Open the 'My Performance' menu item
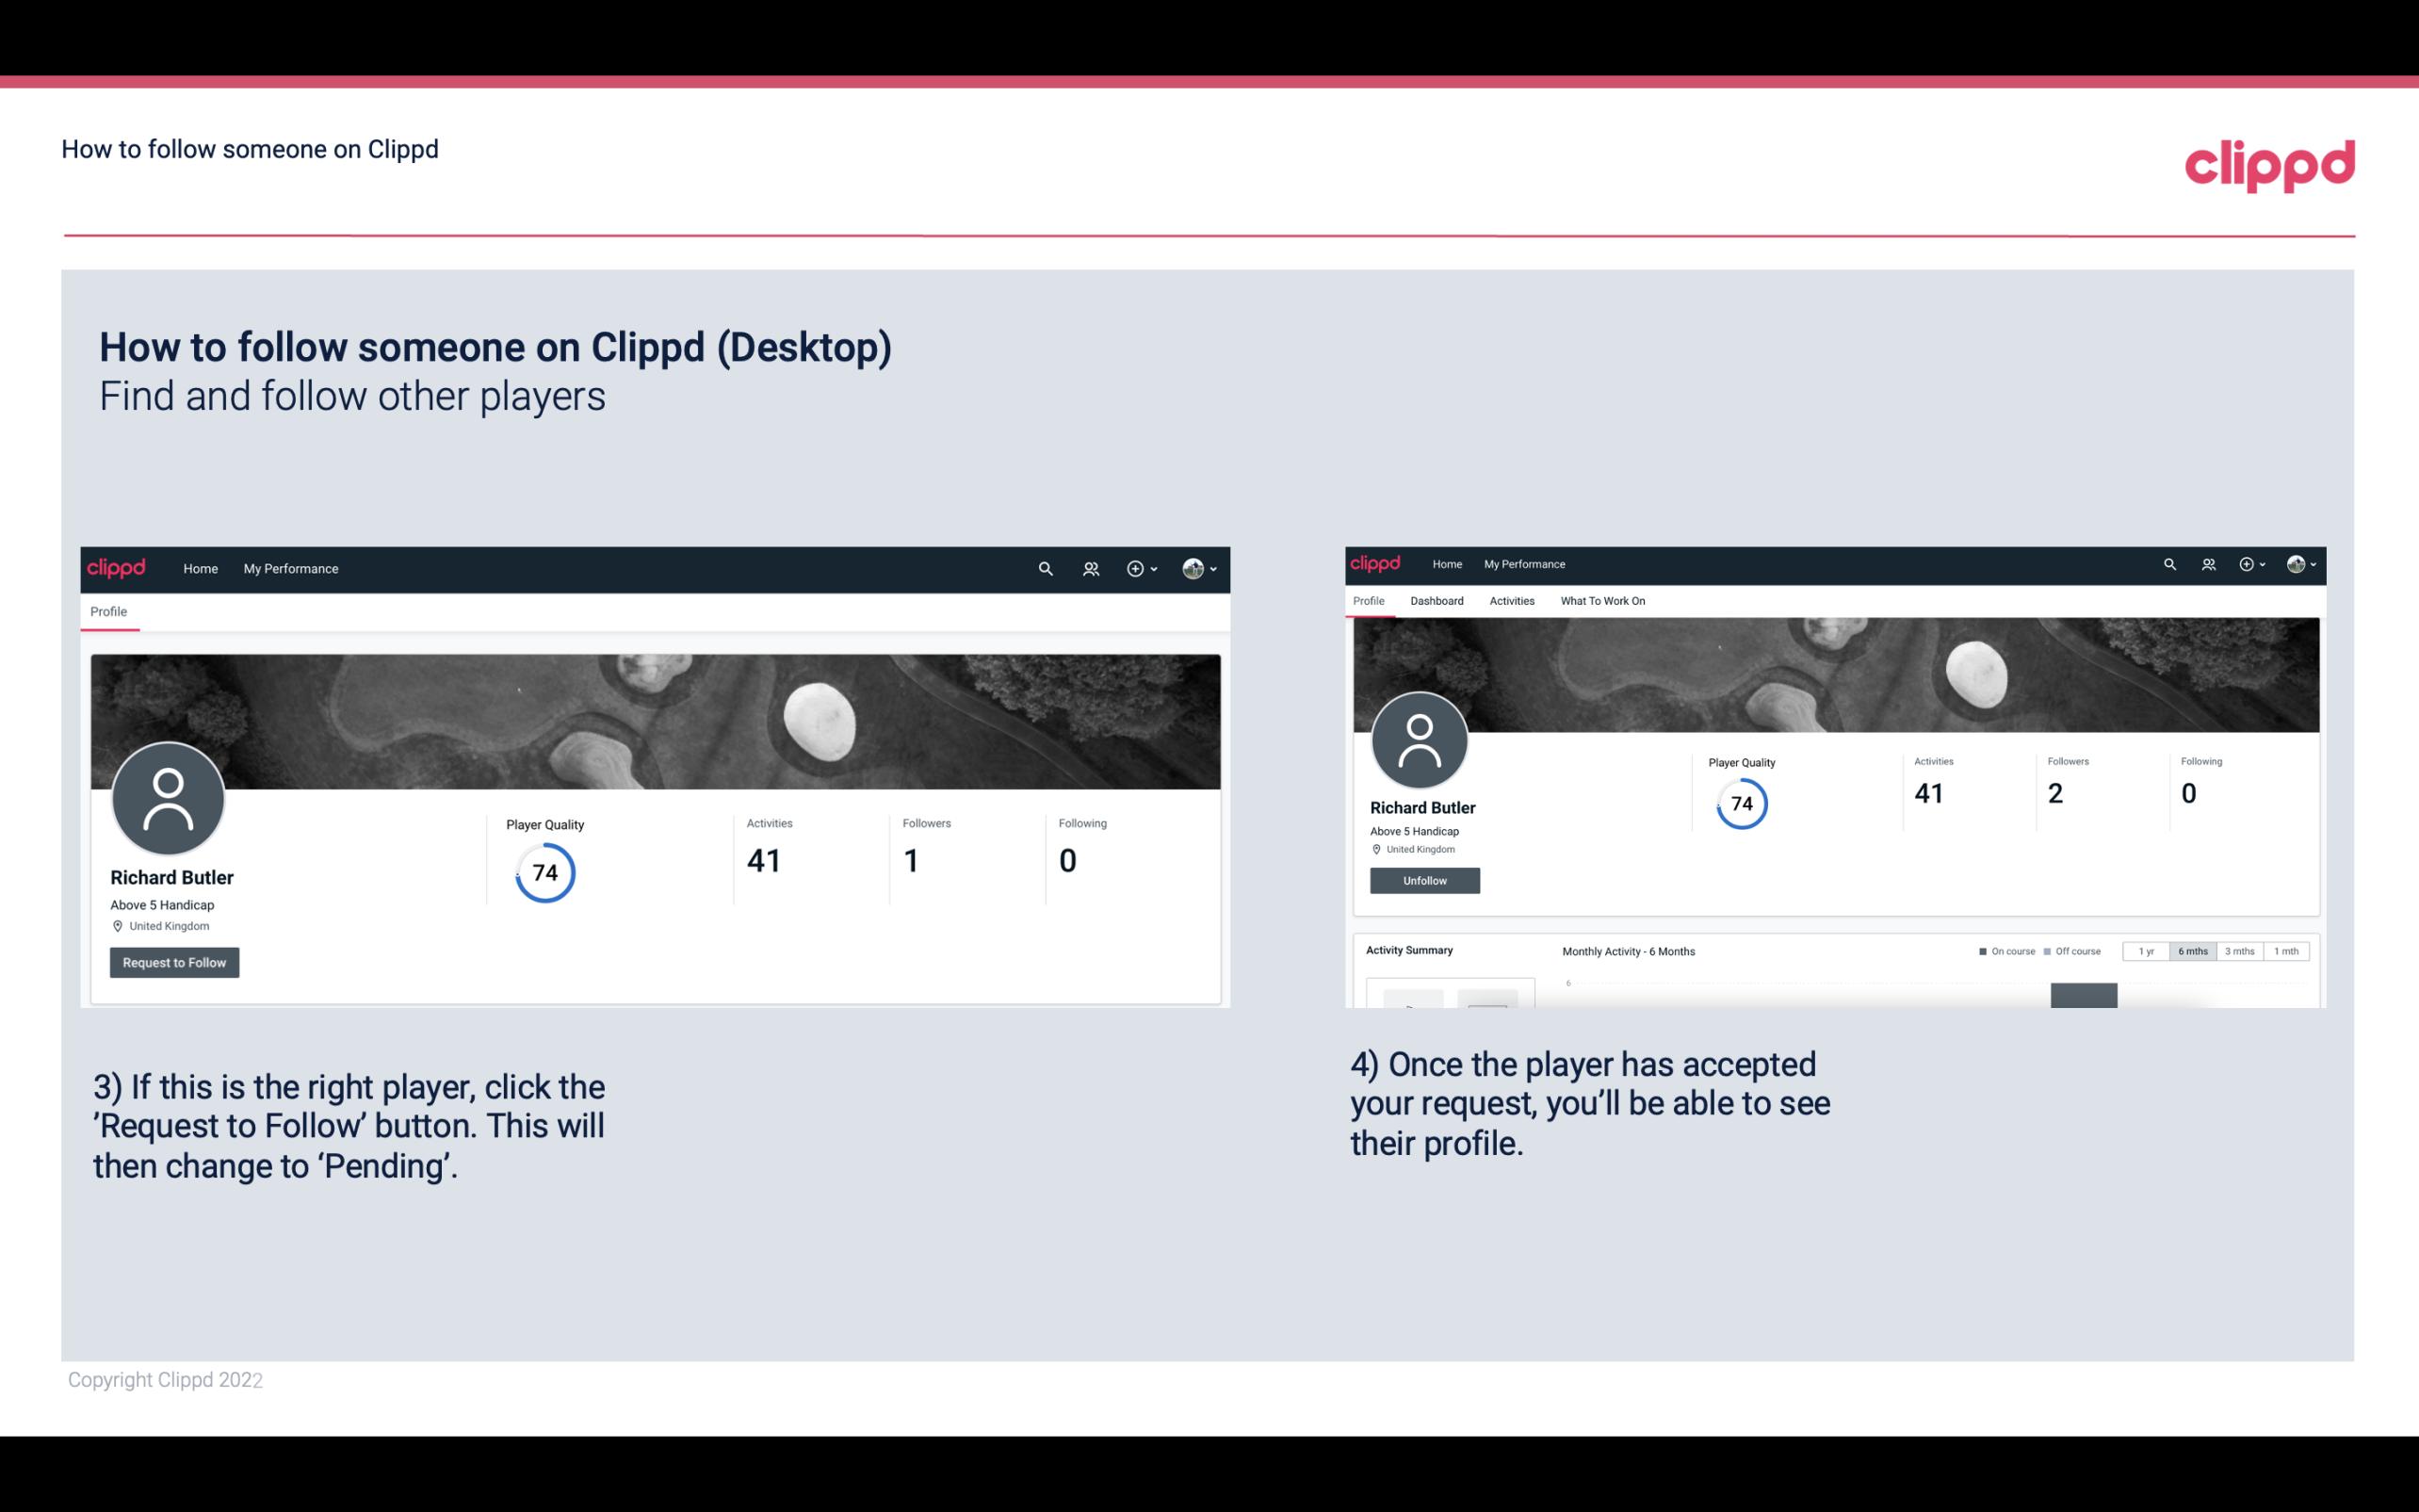Screen dimensions: 2419x1512 (291, 566)
